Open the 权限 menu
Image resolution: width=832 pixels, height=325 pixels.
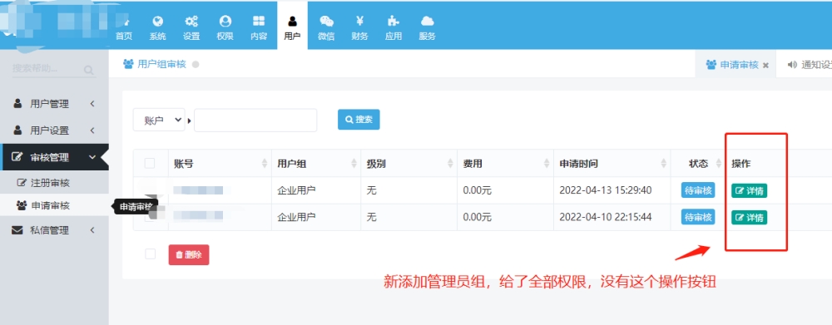click(225, 28)
